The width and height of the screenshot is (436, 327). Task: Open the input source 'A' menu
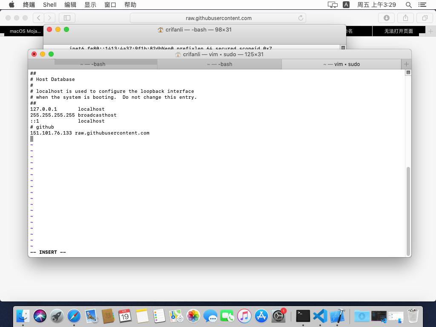[x=346, y=5]
